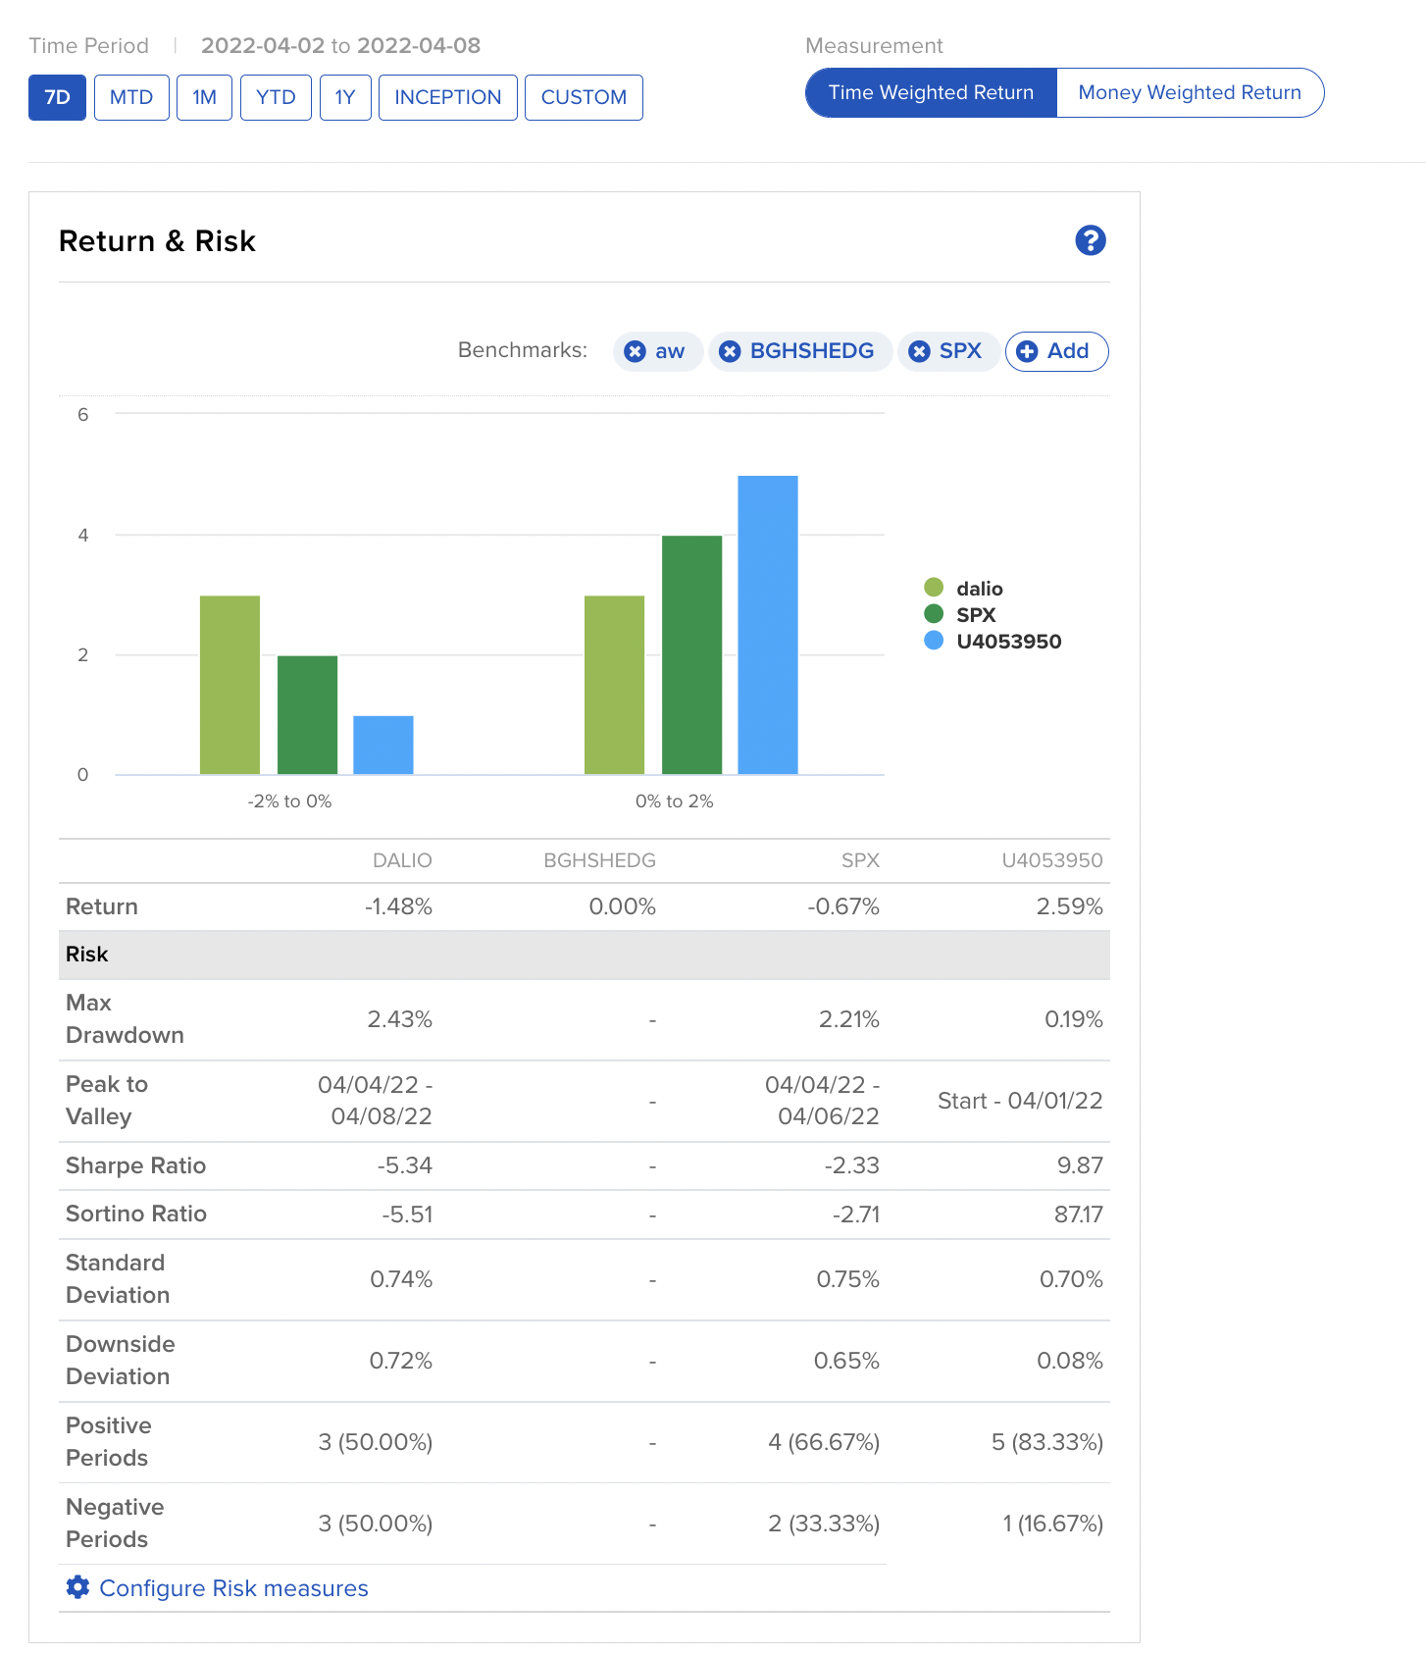Remove the aw benchmark via its x icon

(636, 351)
